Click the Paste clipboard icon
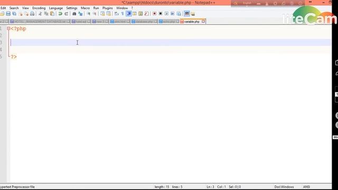This screenshot has width=338, height=190. click(x=52, y=14)
